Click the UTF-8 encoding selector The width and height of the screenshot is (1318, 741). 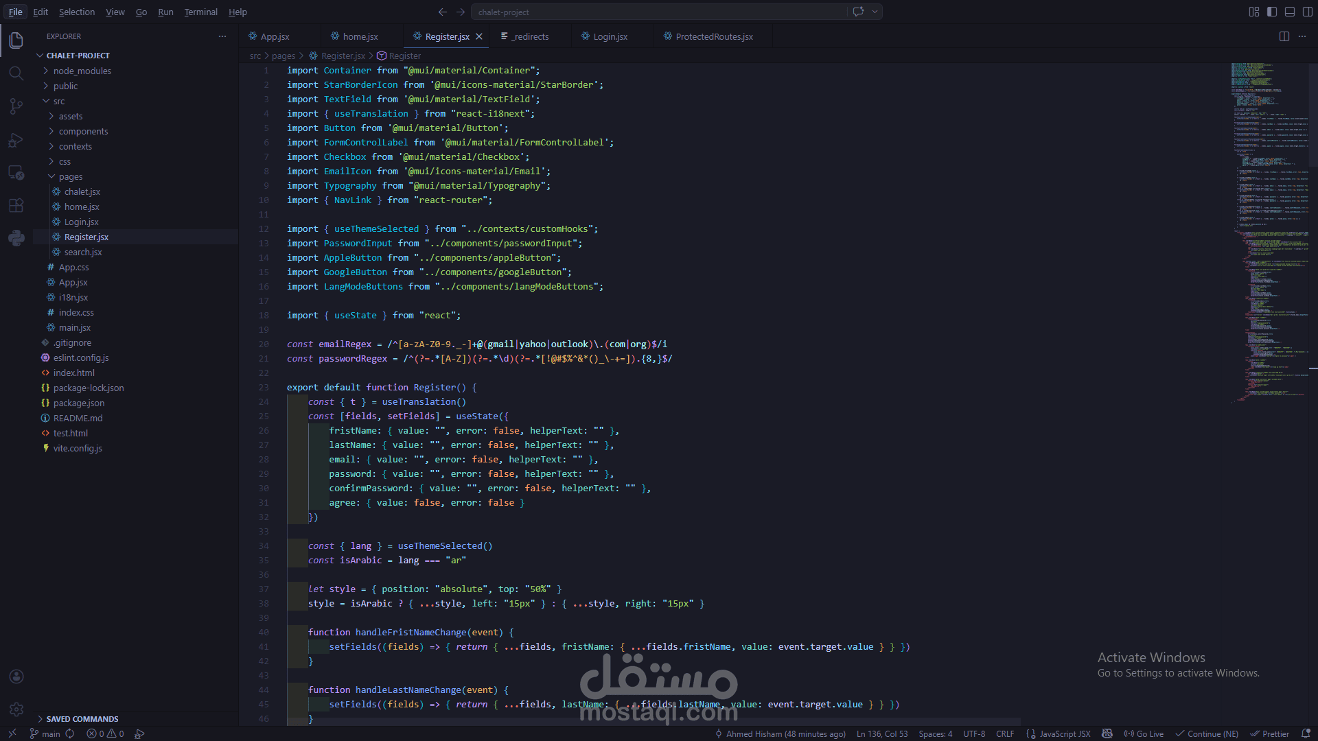pos(974,733)
